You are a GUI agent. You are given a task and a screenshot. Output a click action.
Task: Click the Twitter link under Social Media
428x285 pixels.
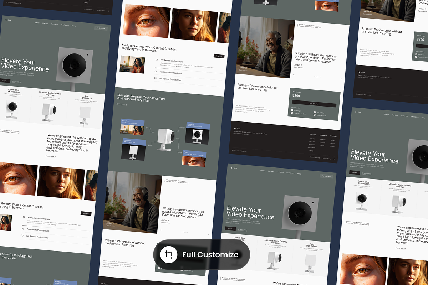(322, 145)
